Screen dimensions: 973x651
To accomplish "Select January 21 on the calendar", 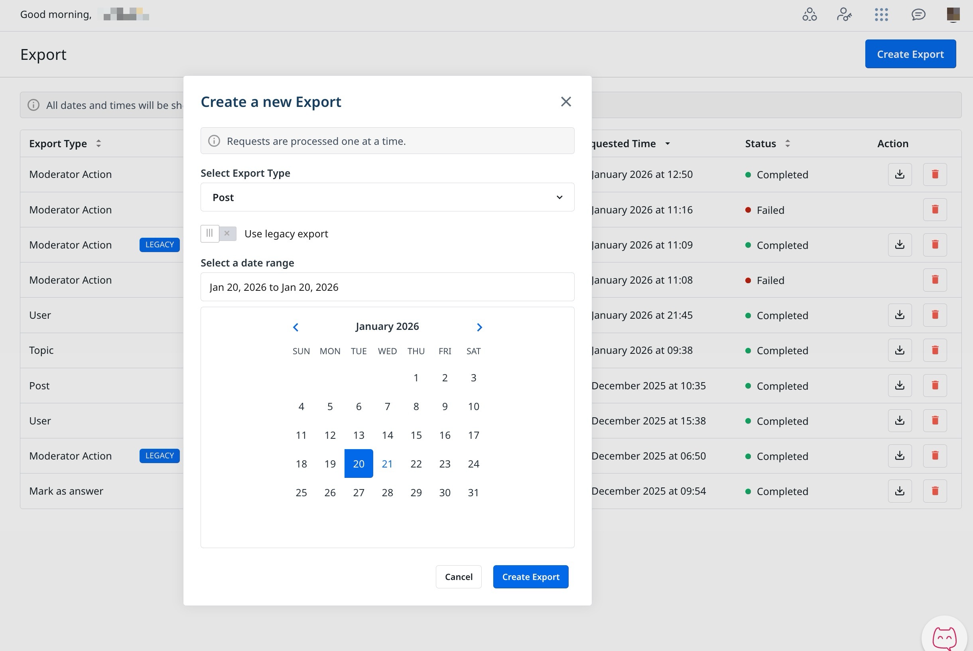I will 387,464.
